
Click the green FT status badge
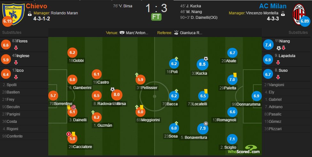[x=156, y=17]
